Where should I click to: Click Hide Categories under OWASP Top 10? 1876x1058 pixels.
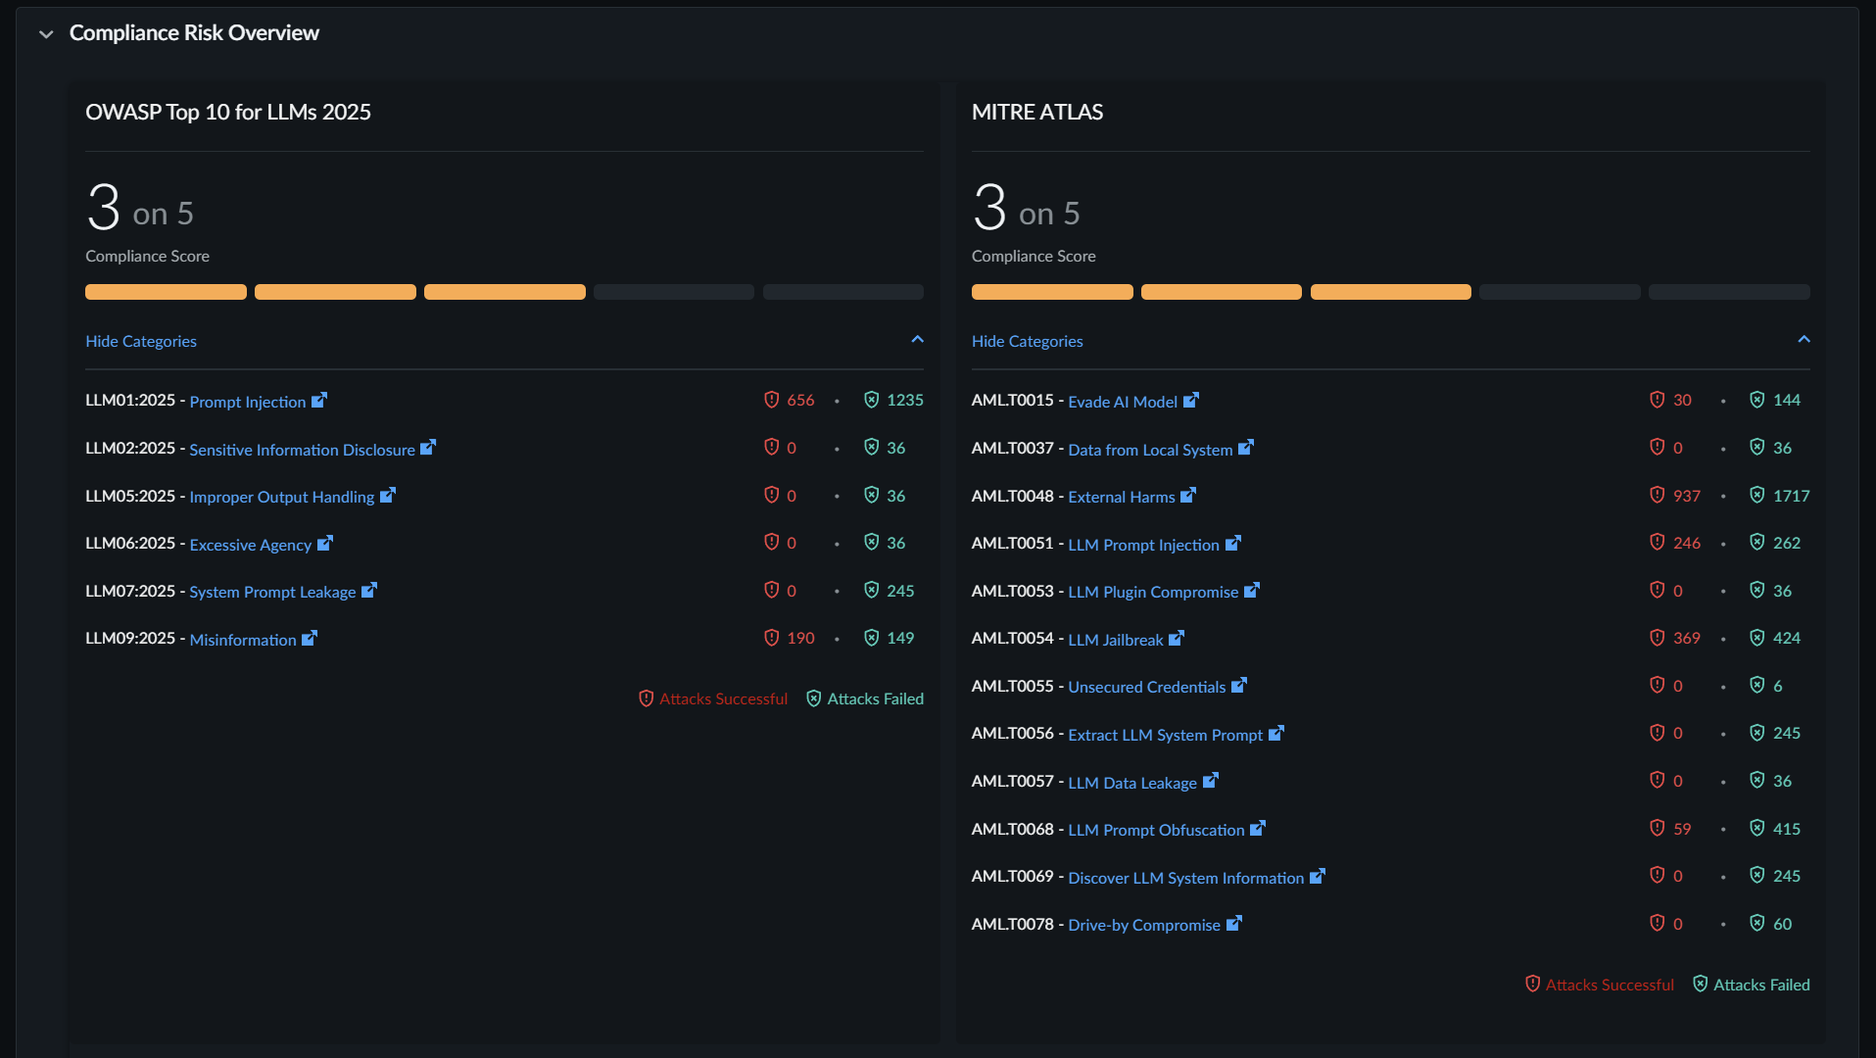pyautogui.click(x=141, y=341)
